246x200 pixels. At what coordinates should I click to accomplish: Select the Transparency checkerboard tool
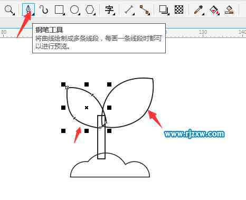pos(179,9)
